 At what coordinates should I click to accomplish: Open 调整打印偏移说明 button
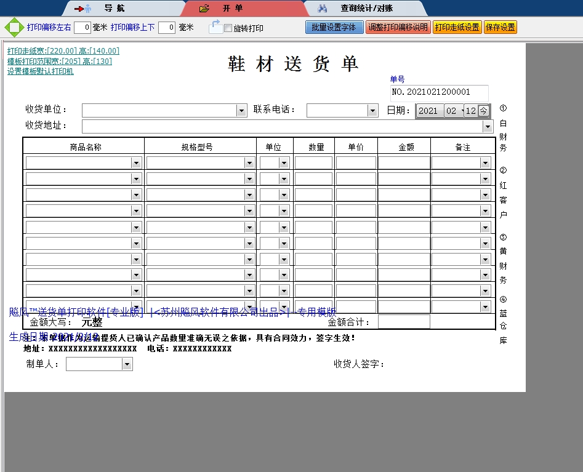[x=398, y=28]
